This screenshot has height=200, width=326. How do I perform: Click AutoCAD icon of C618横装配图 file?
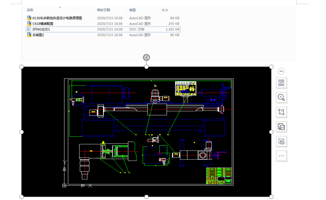pos(29,23)
